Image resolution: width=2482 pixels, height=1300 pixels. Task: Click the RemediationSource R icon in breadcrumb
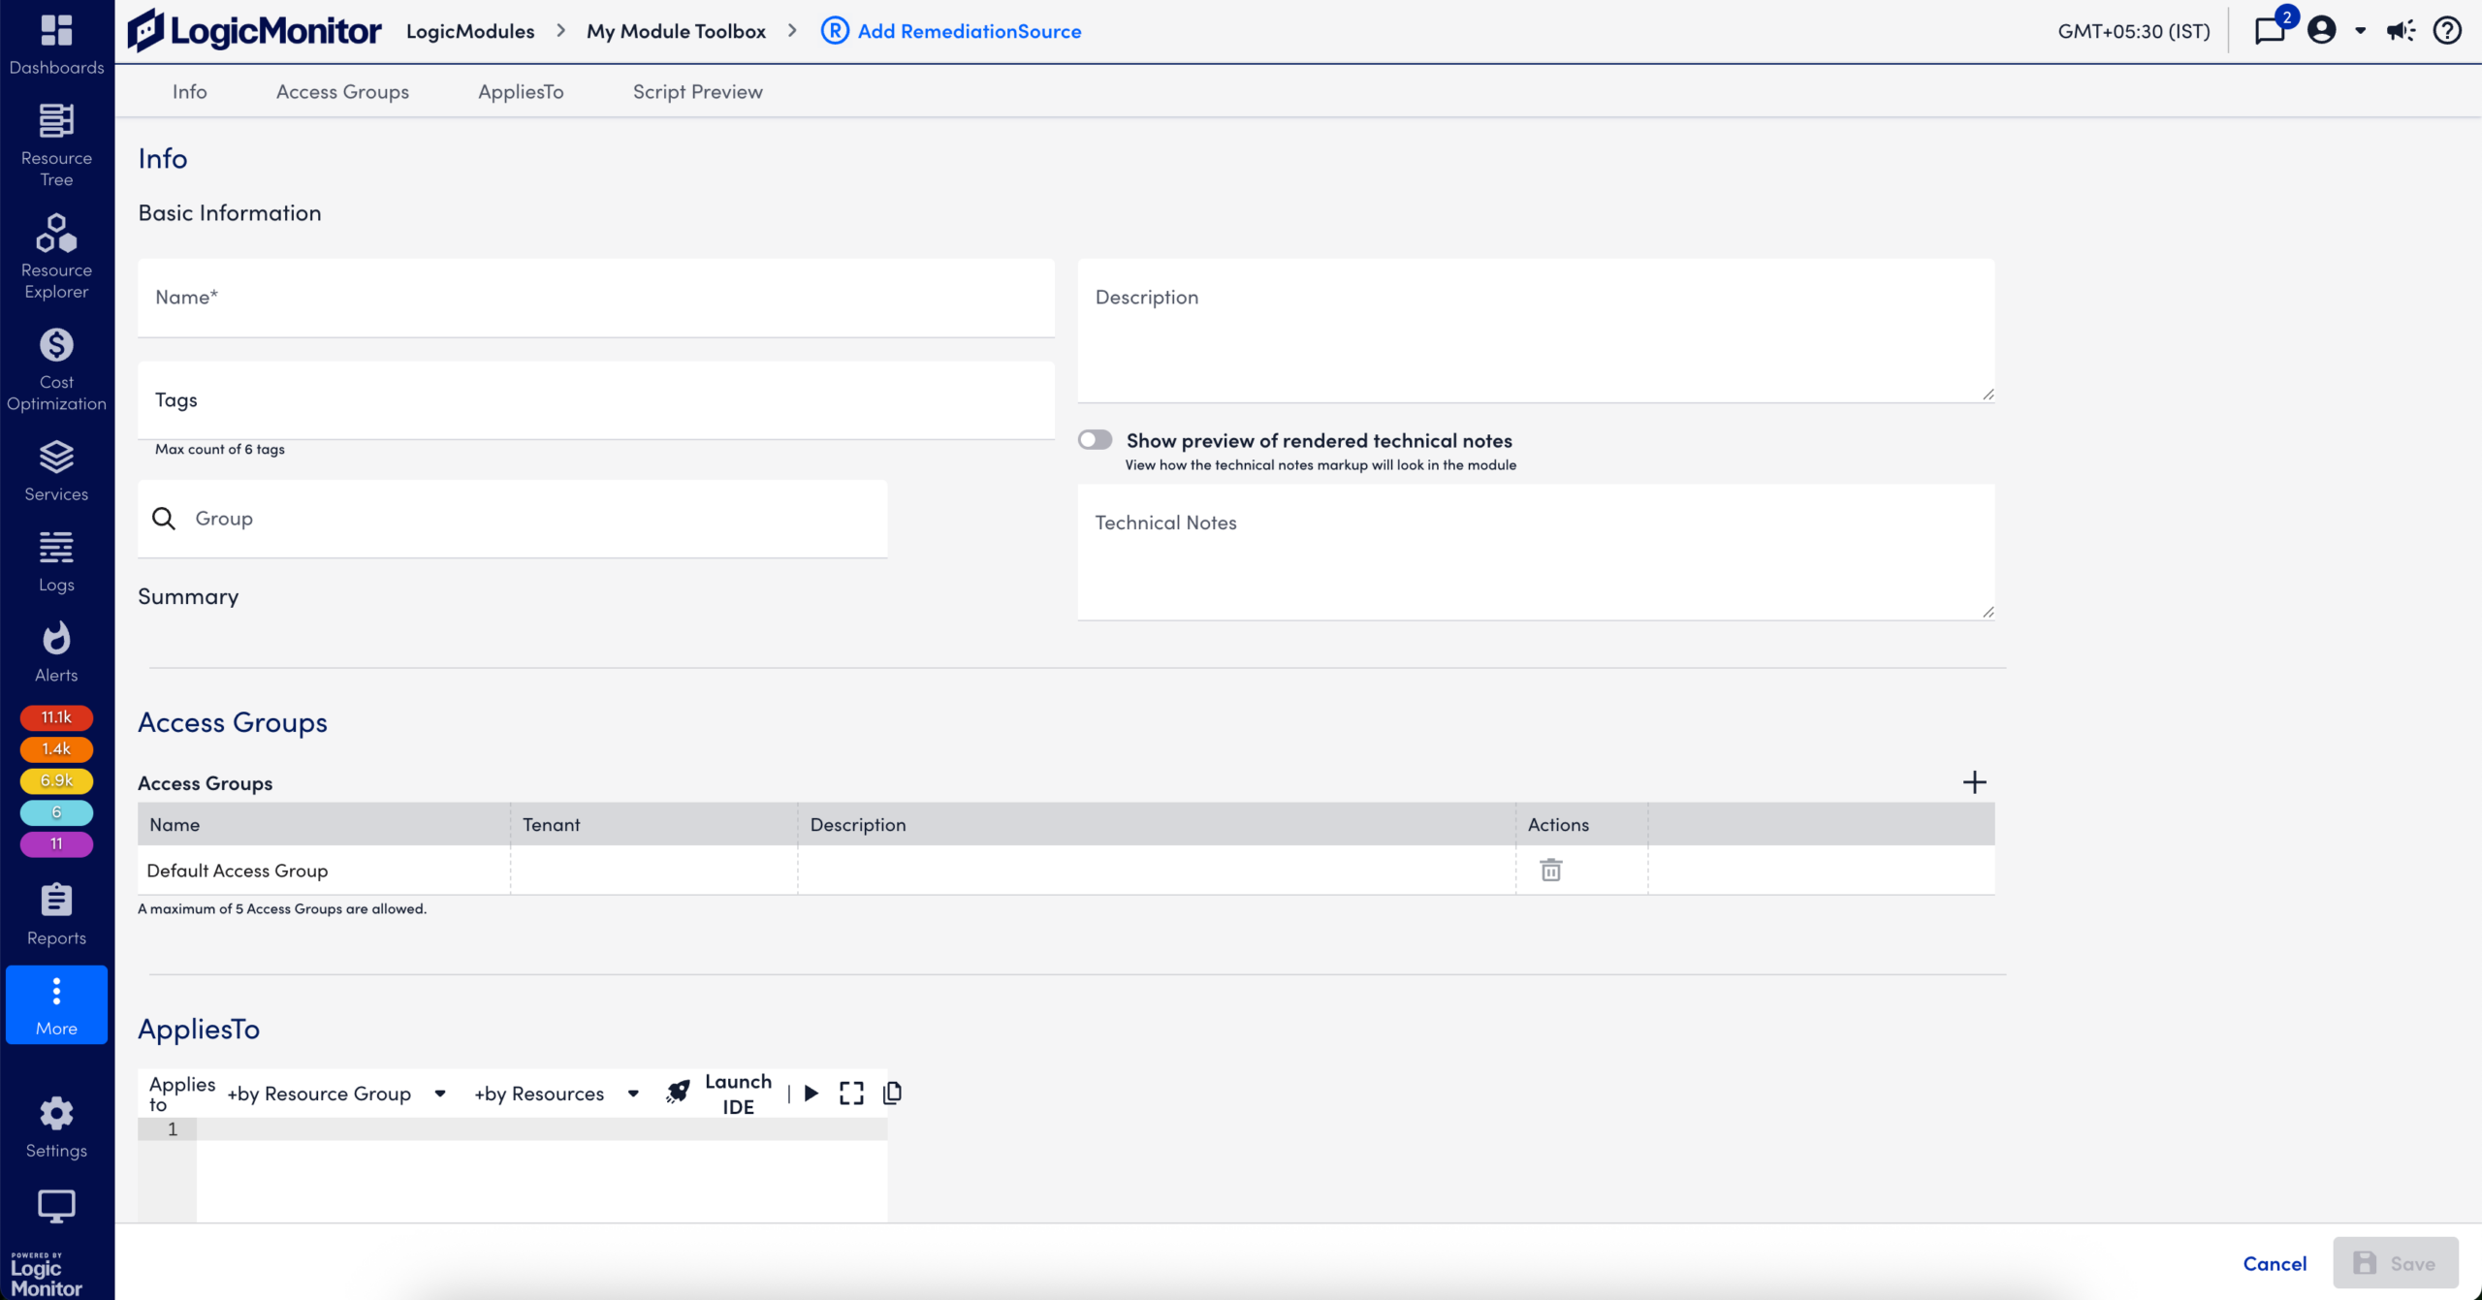[835, 31]
